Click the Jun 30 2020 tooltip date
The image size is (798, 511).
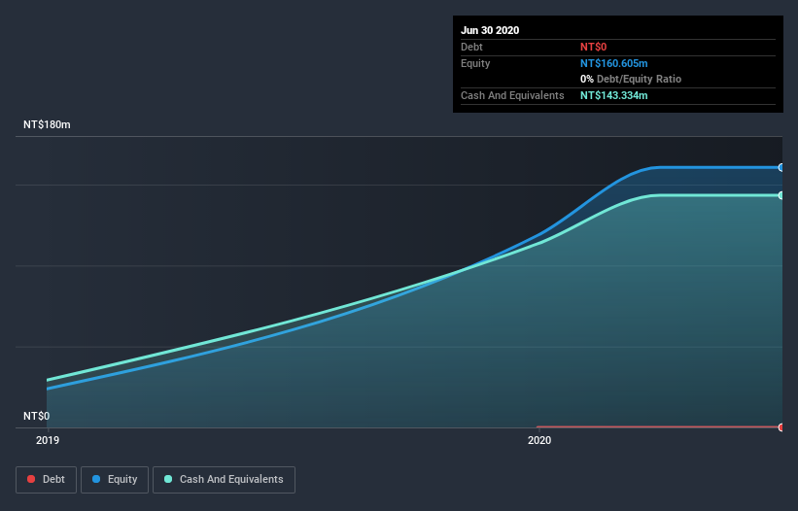point(490,30)
